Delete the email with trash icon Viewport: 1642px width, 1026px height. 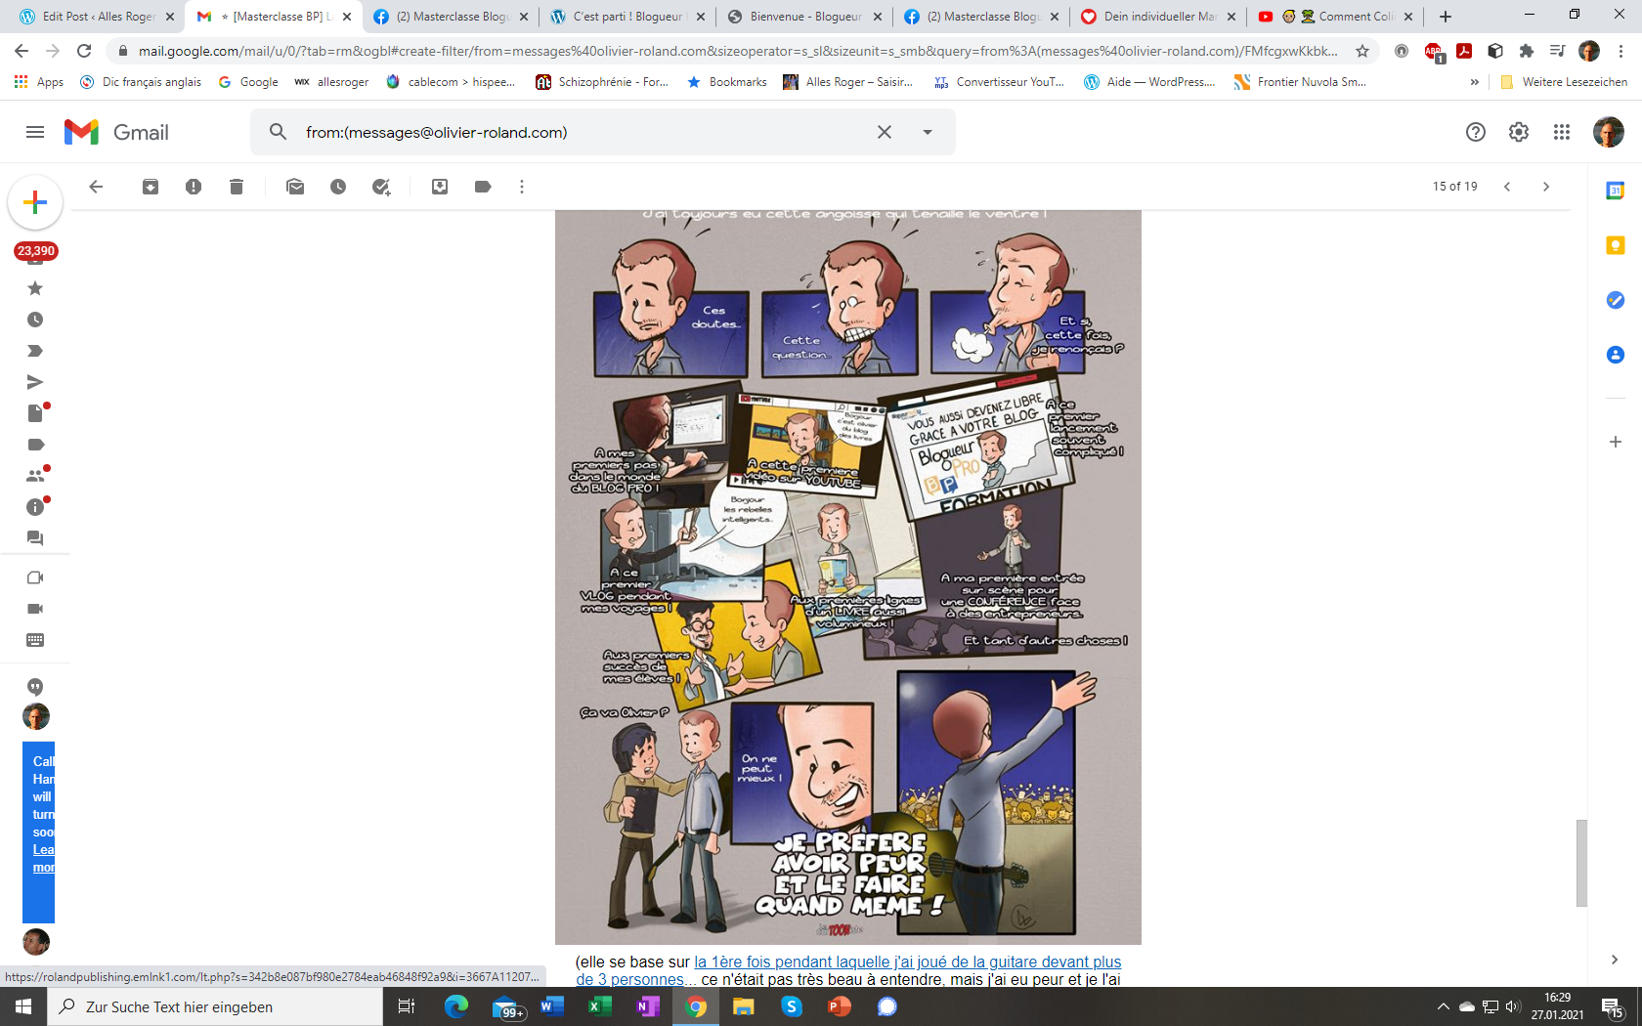[x=237, y=187]
